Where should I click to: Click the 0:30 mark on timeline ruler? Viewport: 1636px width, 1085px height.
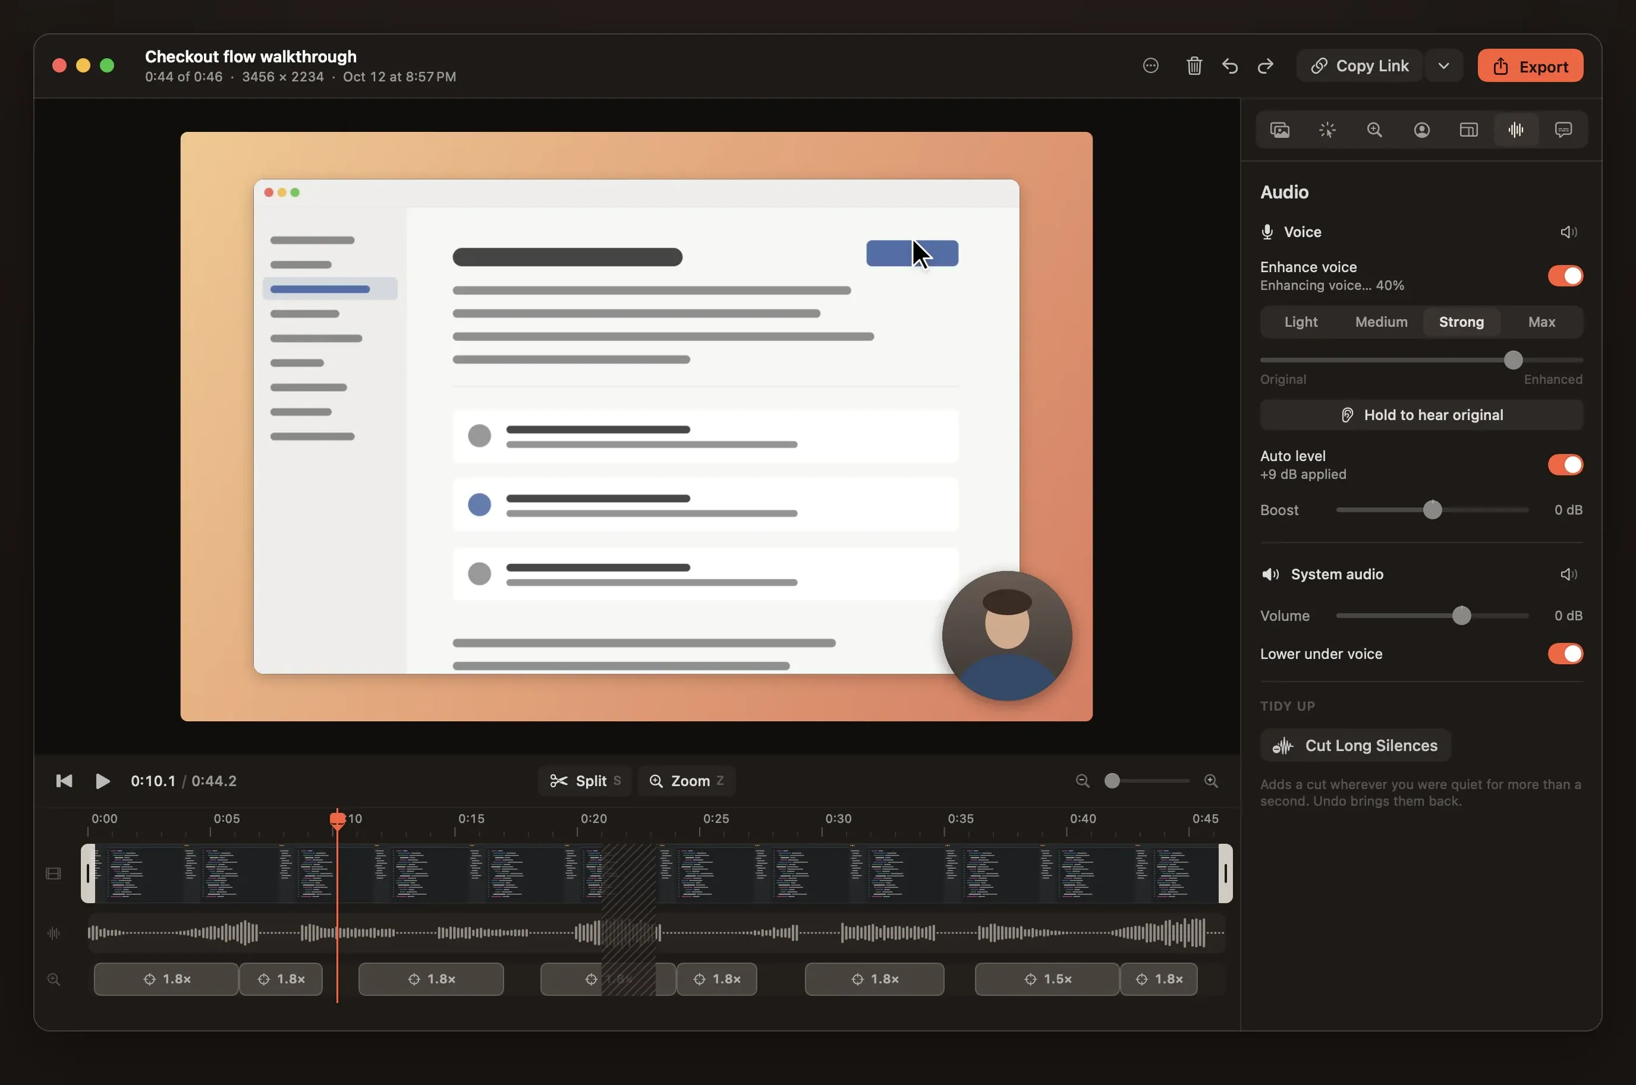click(x=838, y=819)
